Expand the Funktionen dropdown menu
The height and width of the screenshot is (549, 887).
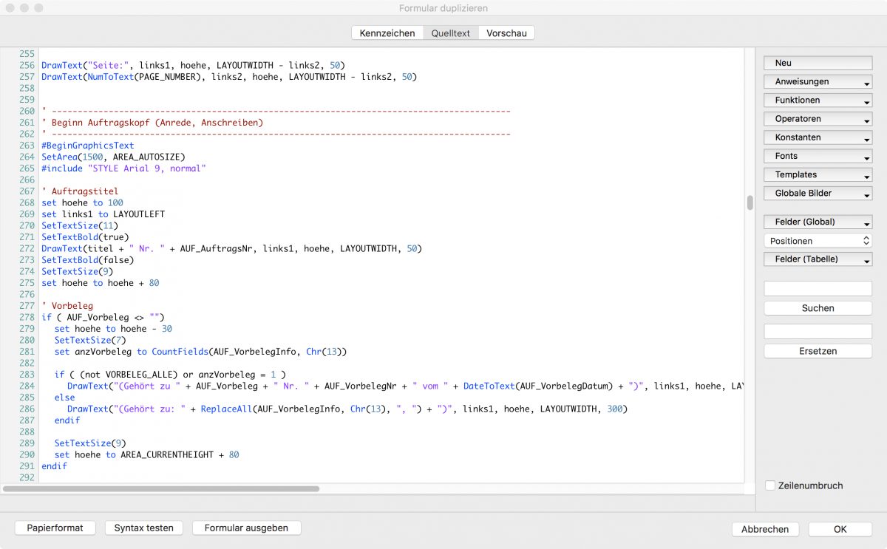coord(818,100)
